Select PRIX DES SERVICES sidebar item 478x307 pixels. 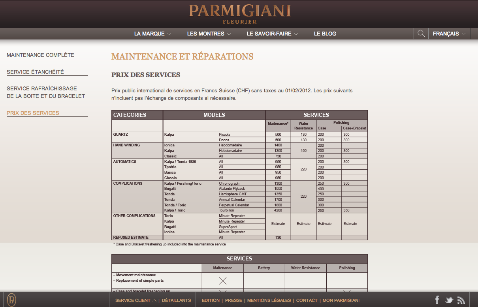pos(33,113)
